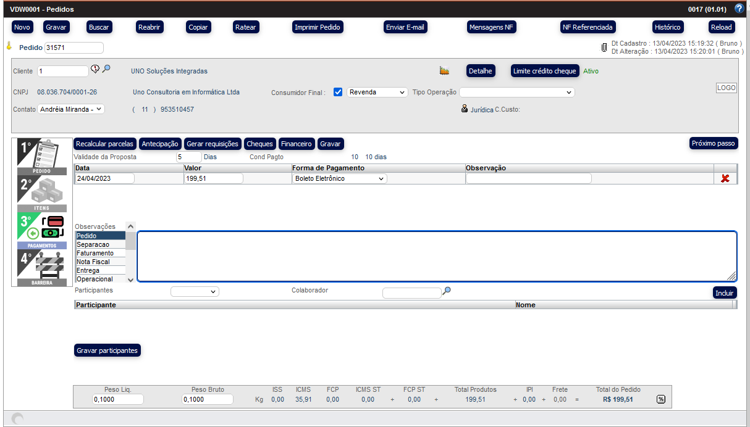Viewport: 750px width, 427px height.
Task: Click the Imprimir Pedido button
Action: [x=318, y=27]
